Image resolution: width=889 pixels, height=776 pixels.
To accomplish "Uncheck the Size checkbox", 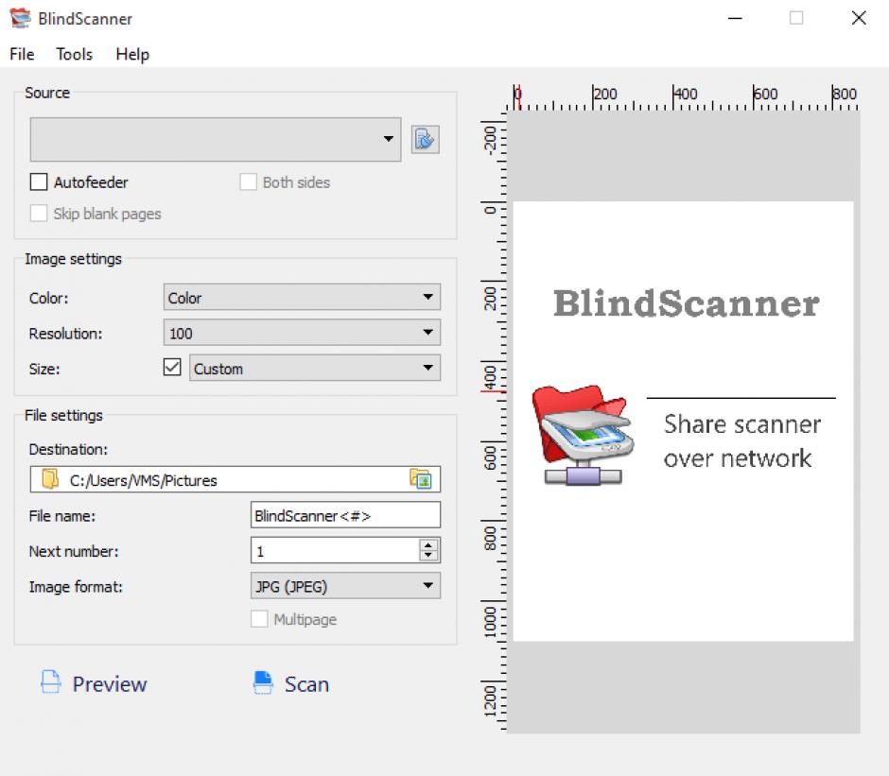I will pos(172,368).
